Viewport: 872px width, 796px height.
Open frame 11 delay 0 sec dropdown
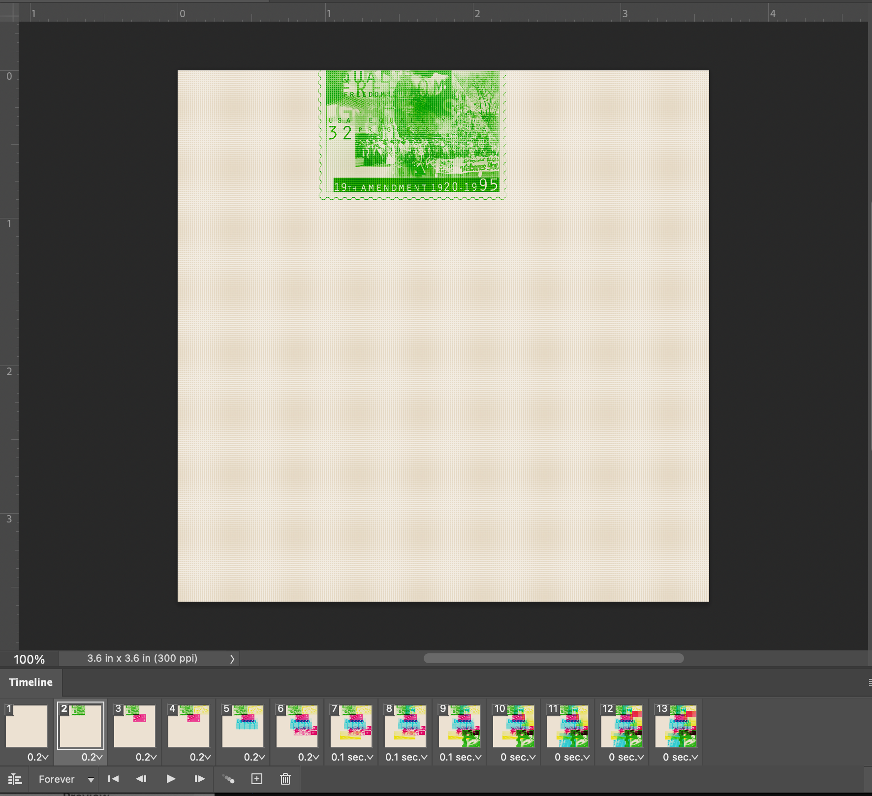pyautogui.click(x=572, y=757)
